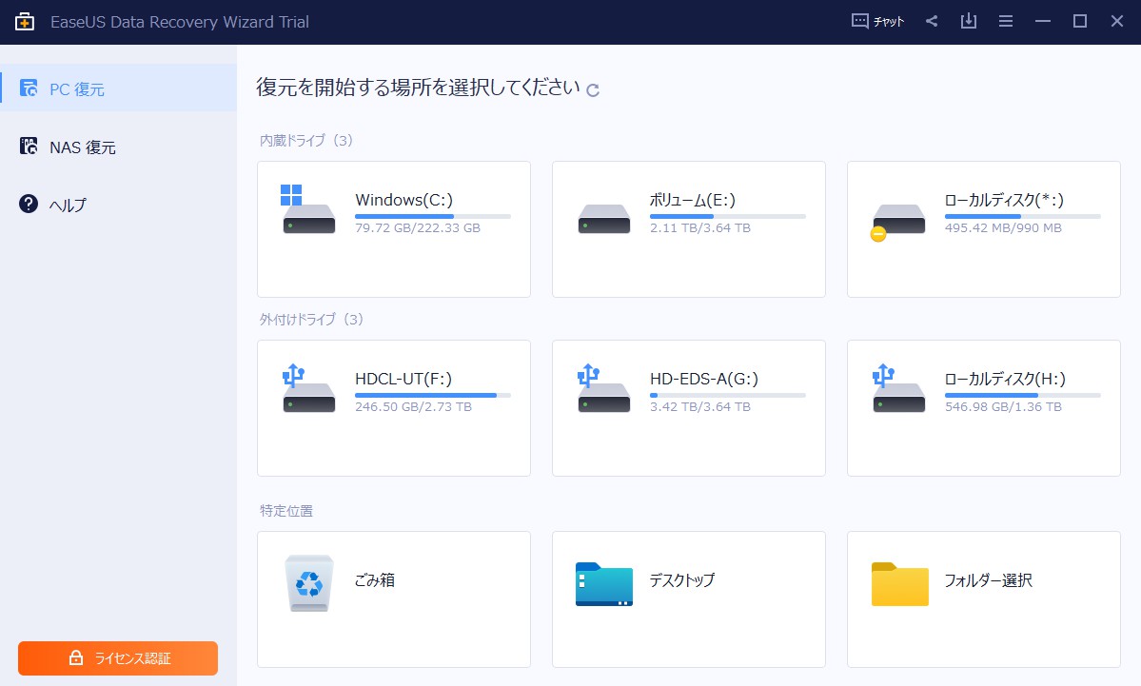Click the デスクトップ label
This screenshot has width=1141, height=686.
point(682,579)
